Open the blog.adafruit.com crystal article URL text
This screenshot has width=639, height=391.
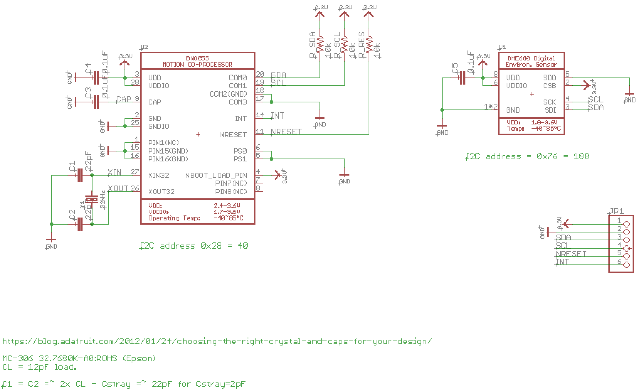click(217, 342)
